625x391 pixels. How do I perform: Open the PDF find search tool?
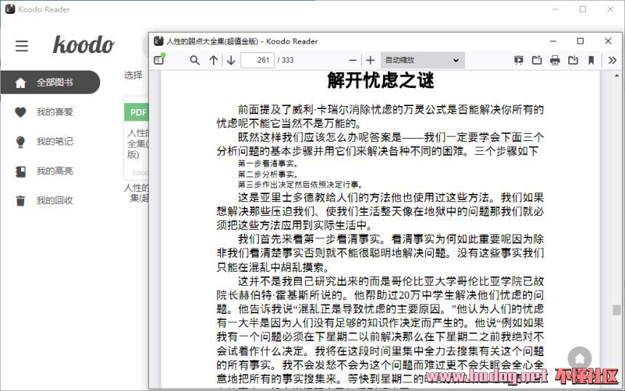click(195, 60)
